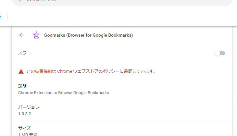Click the white knob of the off switch
Screen dimensions: 237x136
(218, 53)
